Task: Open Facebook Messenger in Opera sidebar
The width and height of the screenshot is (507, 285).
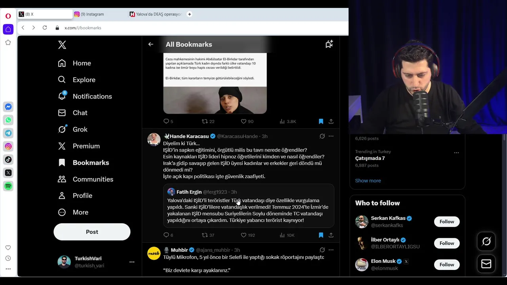Action: (8, 107)
